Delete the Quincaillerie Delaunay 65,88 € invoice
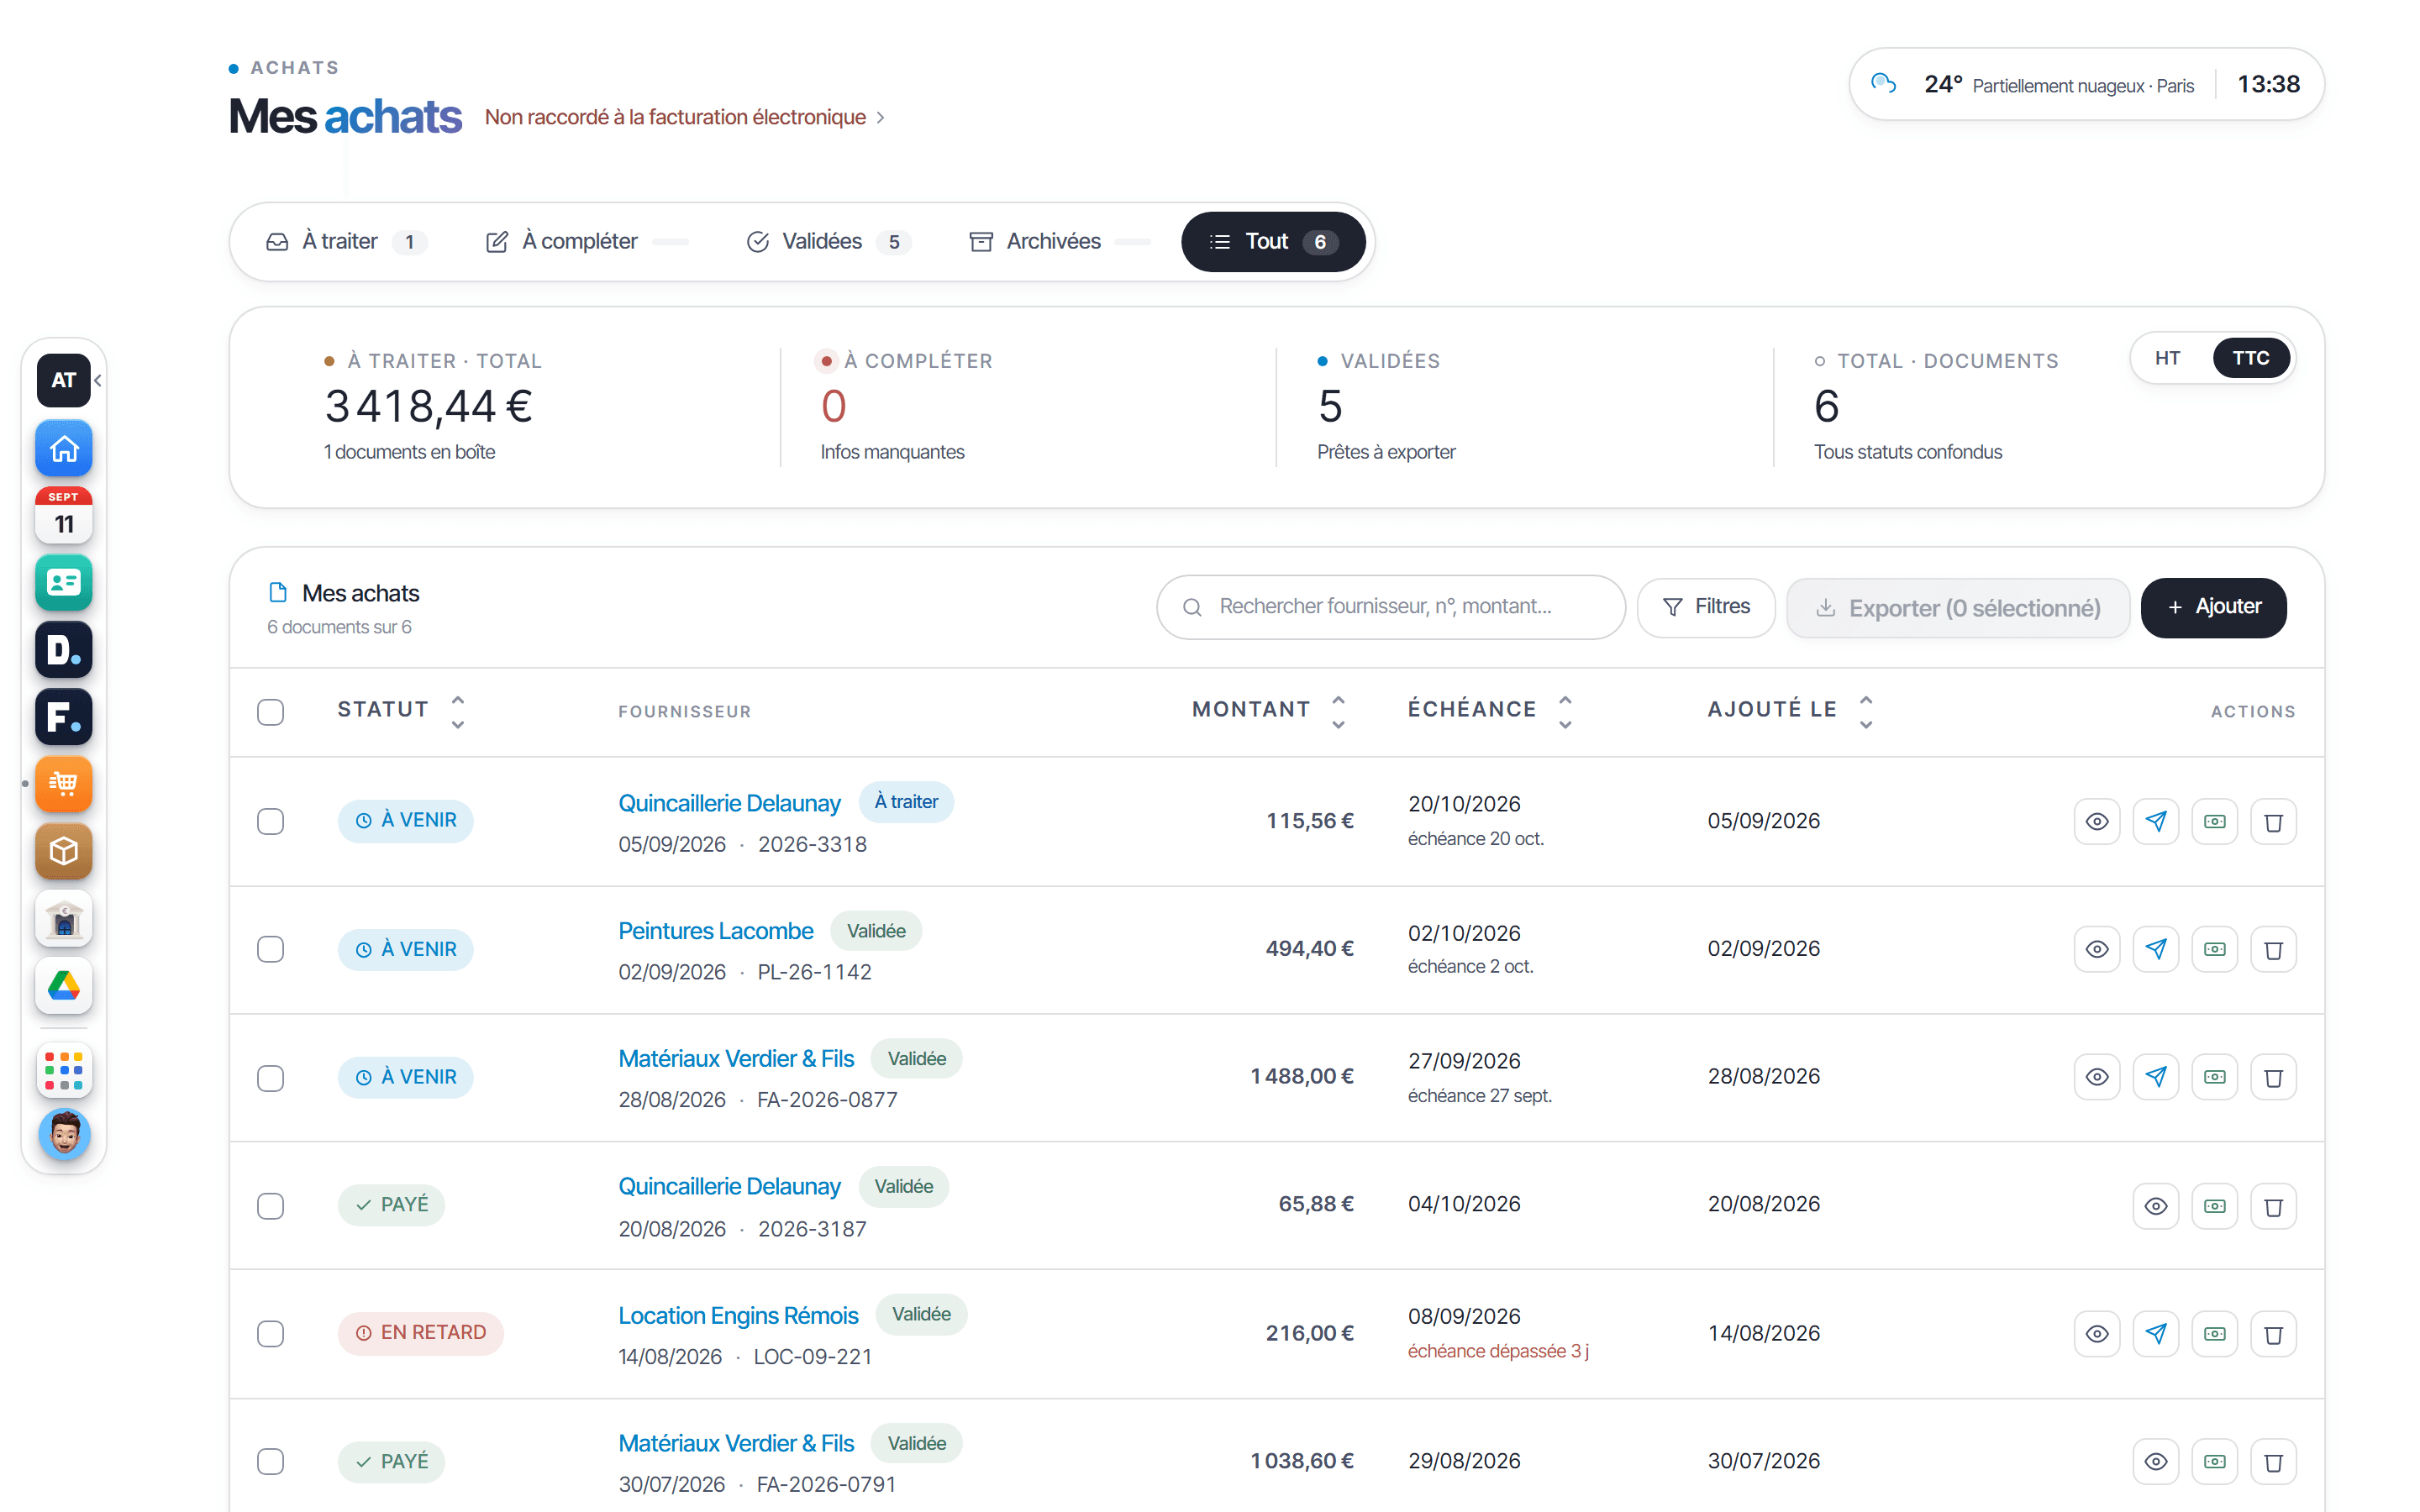The height and width of the screenshot is (1512, 2420). tap(2273, 1206)
